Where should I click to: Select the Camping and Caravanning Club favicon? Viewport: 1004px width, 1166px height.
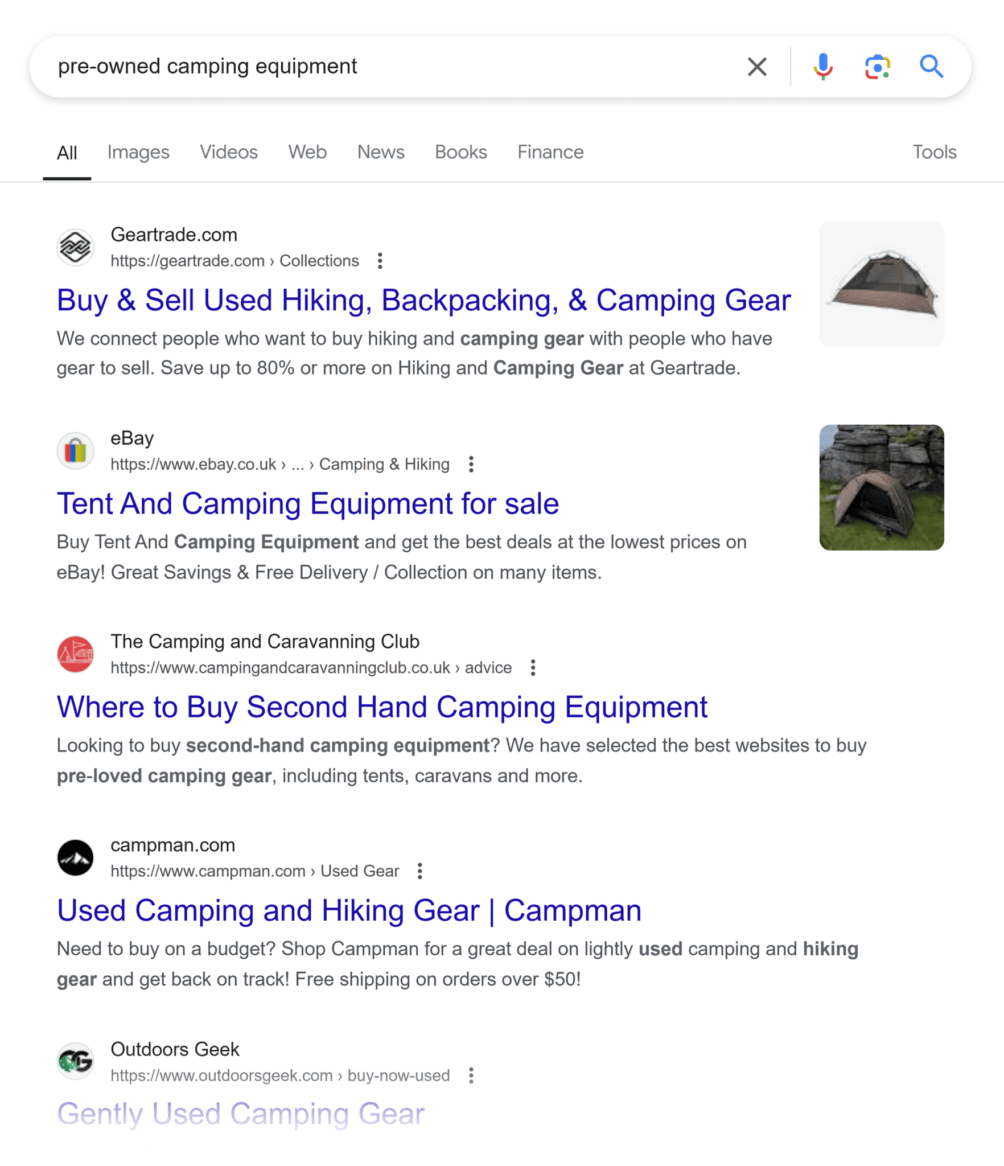point(75,654)
